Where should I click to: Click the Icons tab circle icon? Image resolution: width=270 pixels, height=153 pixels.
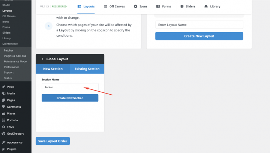tap(135, 6)
